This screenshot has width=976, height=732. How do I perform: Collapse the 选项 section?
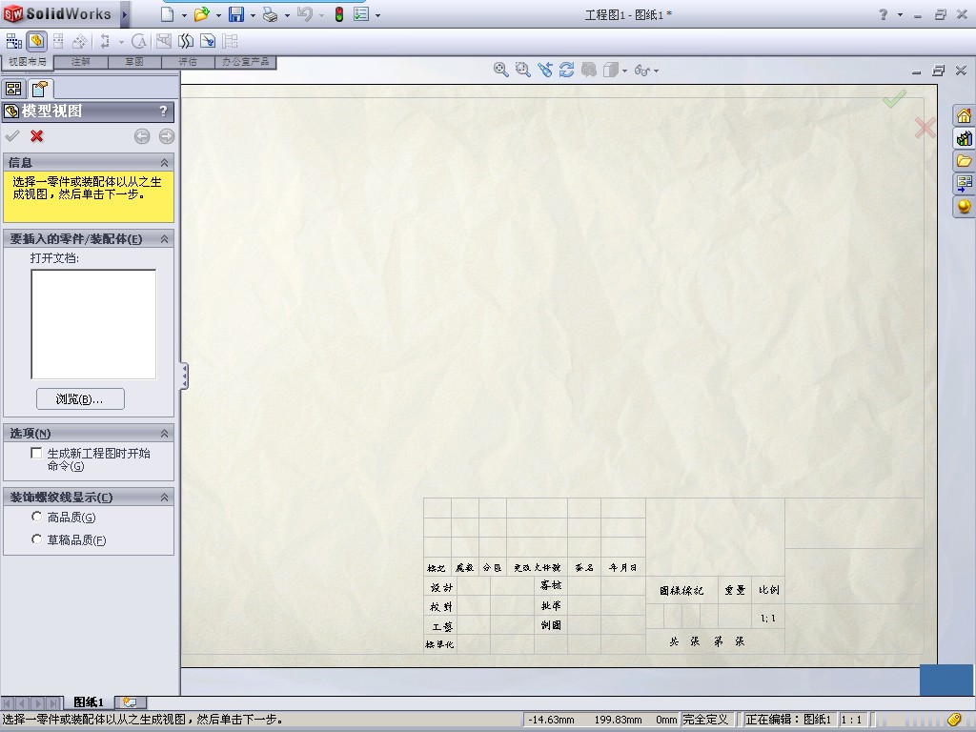[164, 434]
